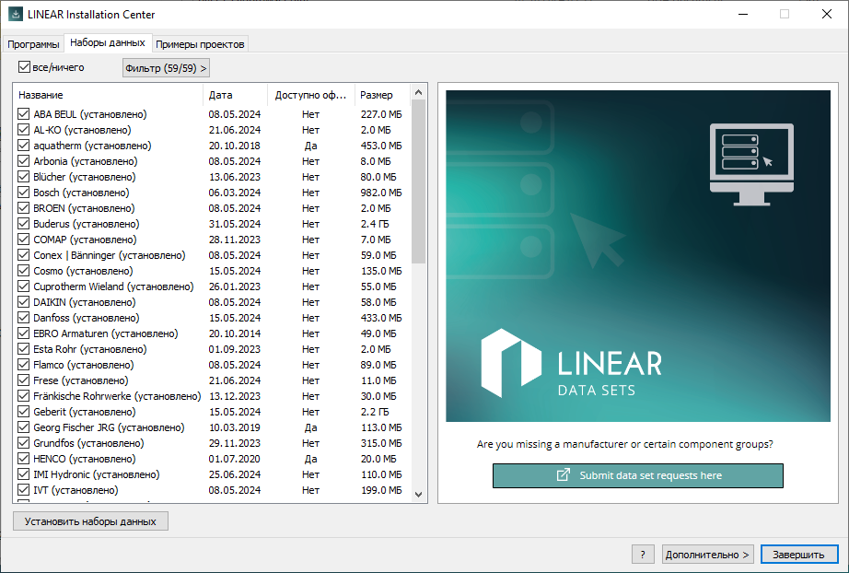Select HENCO (установлено) in list
The height and width of the screenshot is (573, 849).
coord(211,459)
